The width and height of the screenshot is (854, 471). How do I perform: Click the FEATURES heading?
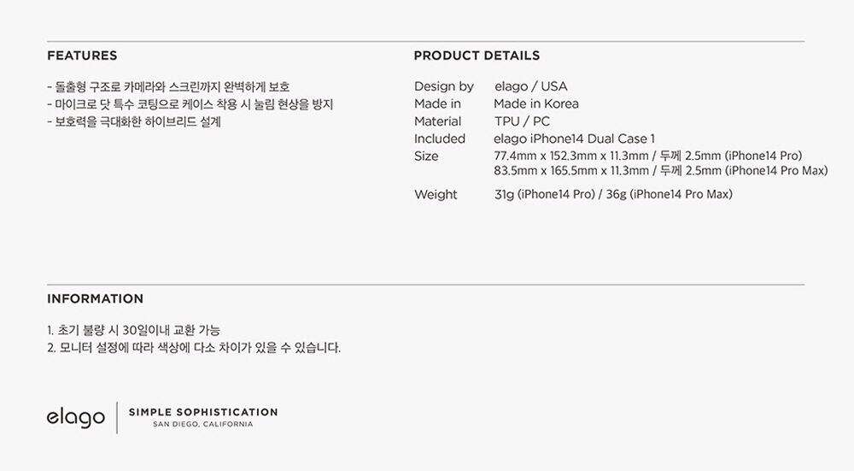point(82,56)
